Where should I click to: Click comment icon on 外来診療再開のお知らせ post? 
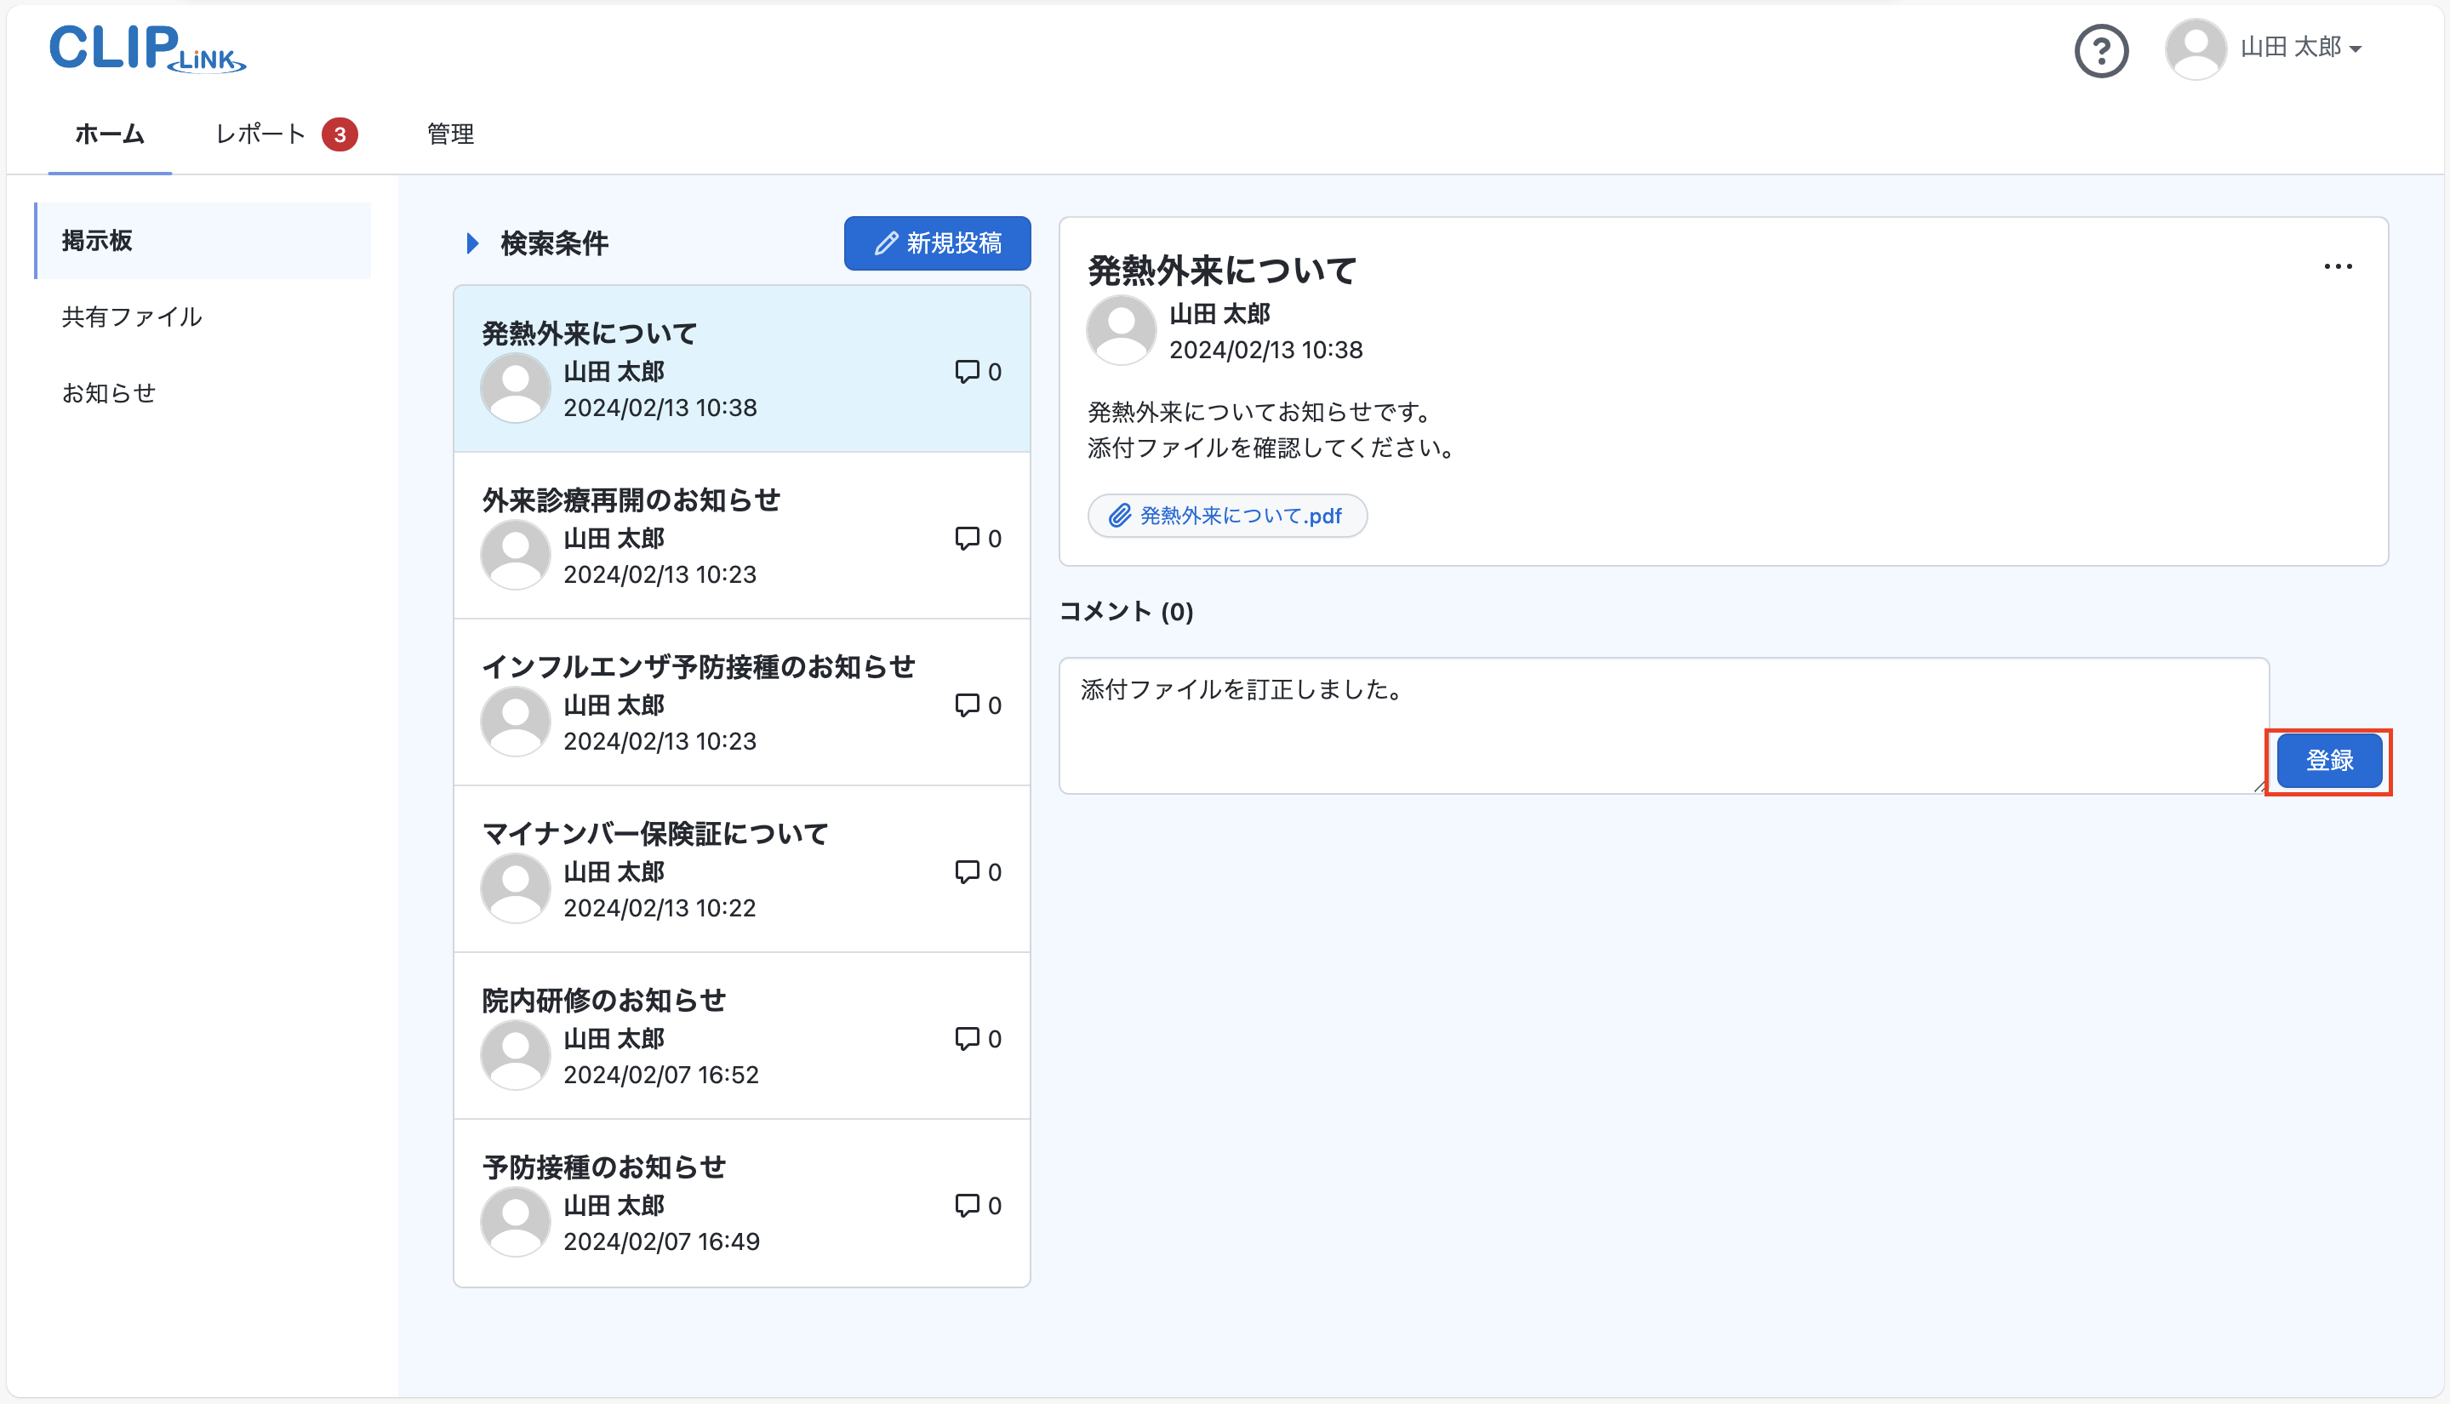coord(966,538)
